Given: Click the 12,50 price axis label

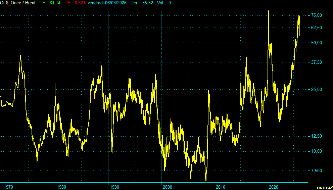Looking at the screenshot, I should click(317, 136).
